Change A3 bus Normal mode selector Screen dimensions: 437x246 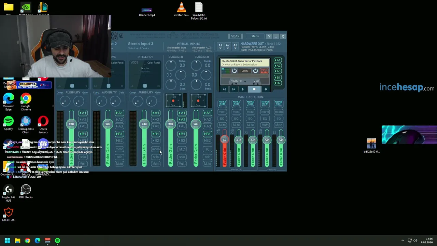tap(251, 104)
